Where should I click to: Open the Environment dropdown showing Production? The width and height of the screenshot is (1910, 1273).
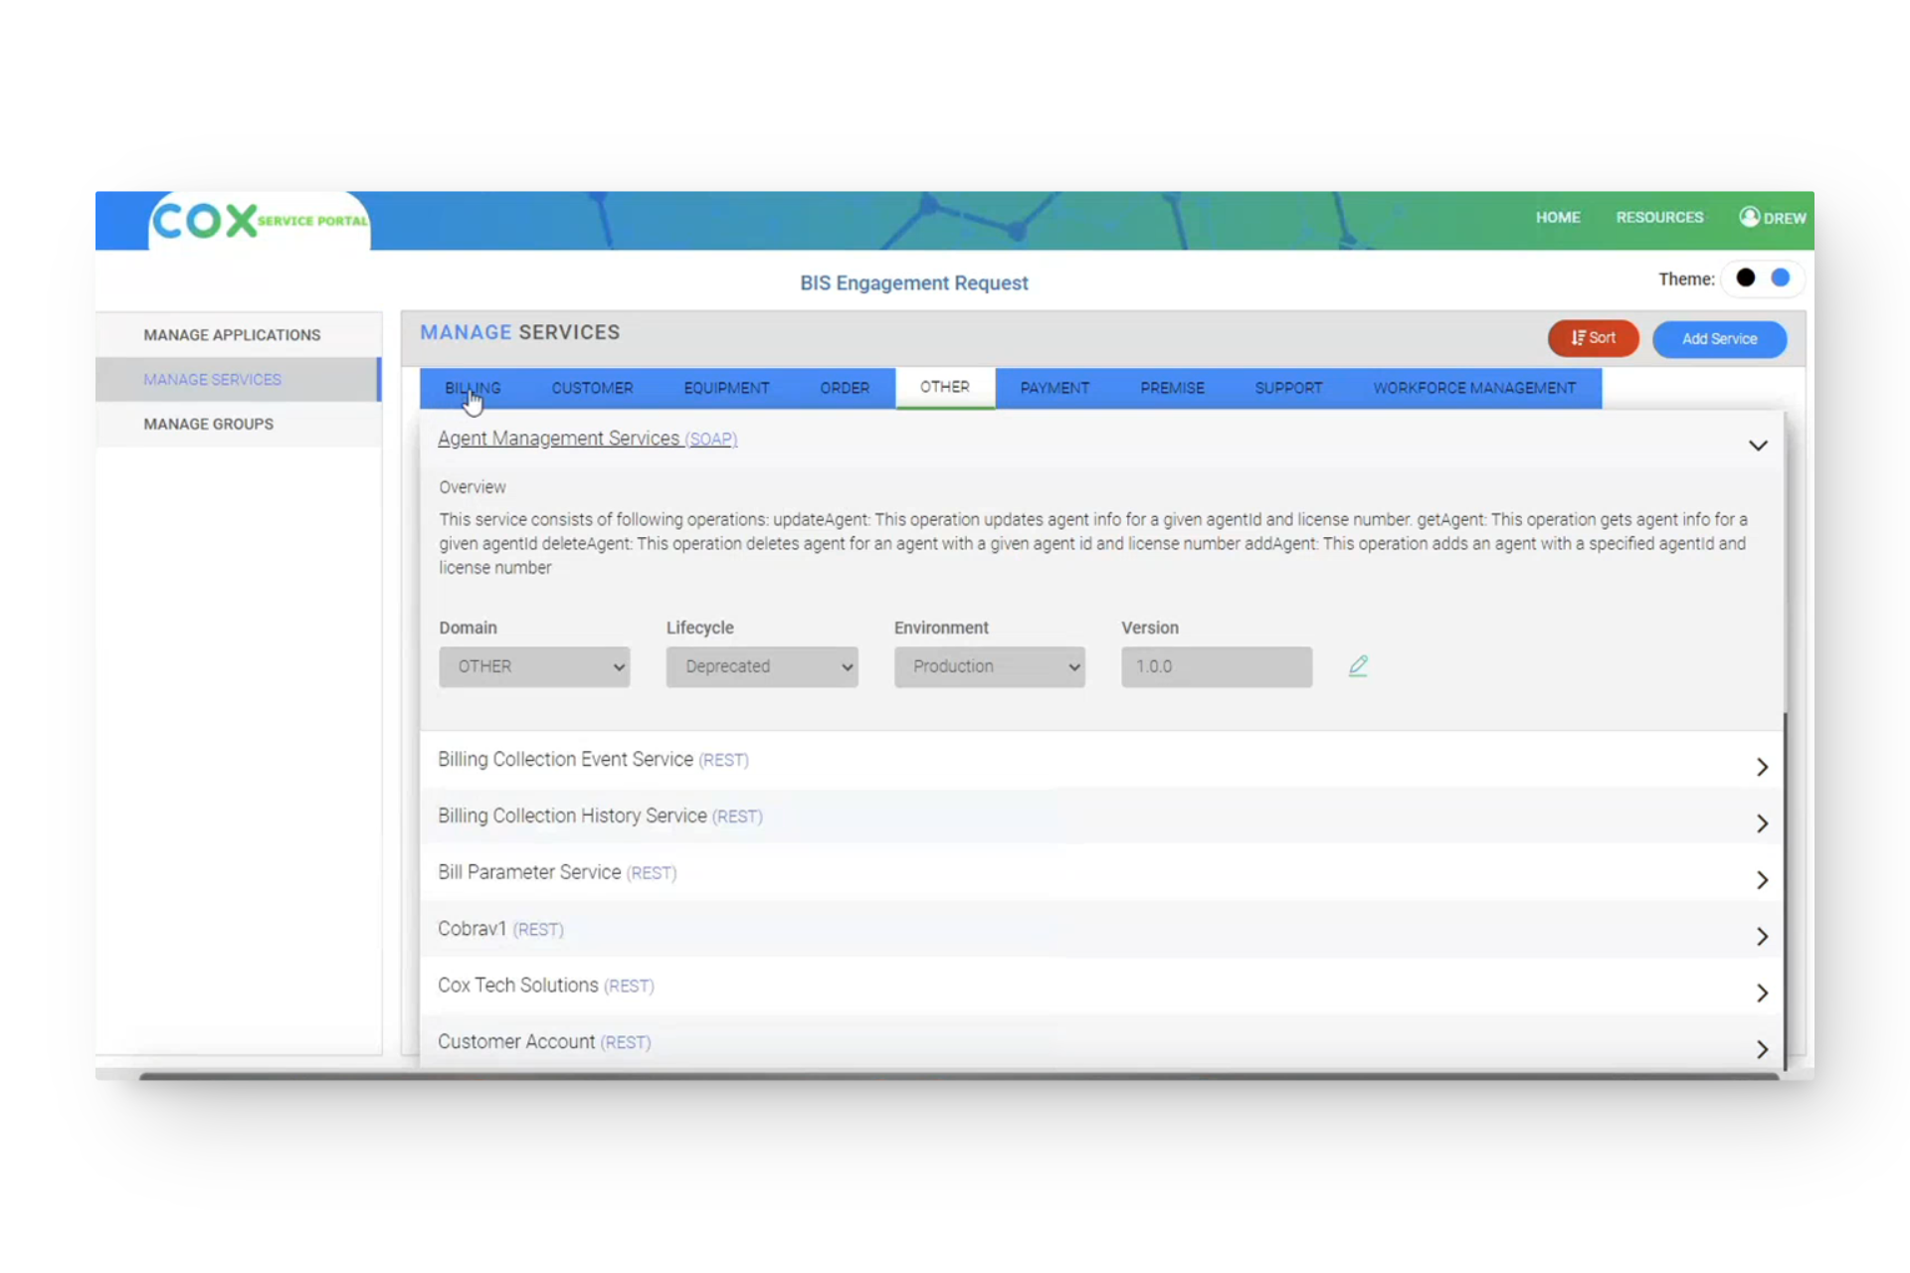[989, 666]
